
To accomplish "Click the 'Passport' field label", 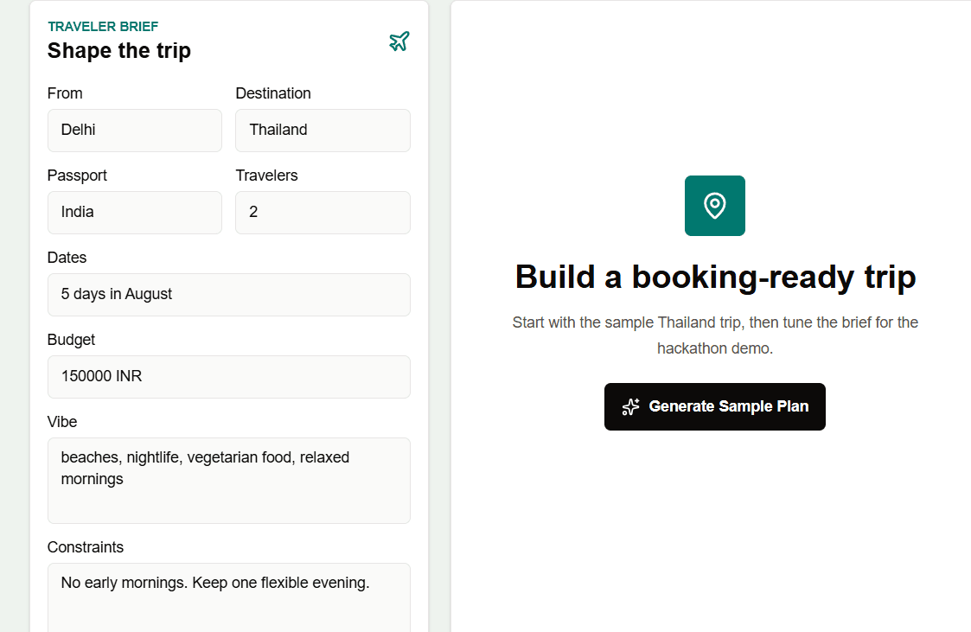I will click(x=77, y=176).
